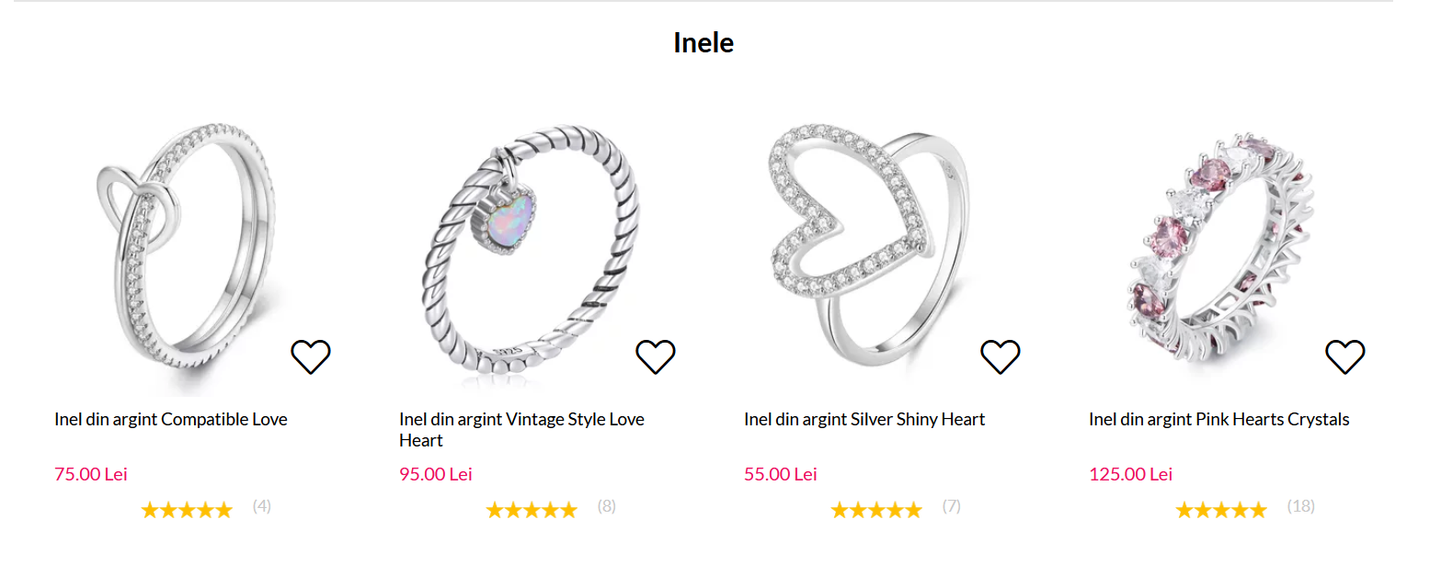The image size is (1441, 576).
Task: Open 'Inel din argint Silver Shiny Heart' title
Action: [864, 420]
